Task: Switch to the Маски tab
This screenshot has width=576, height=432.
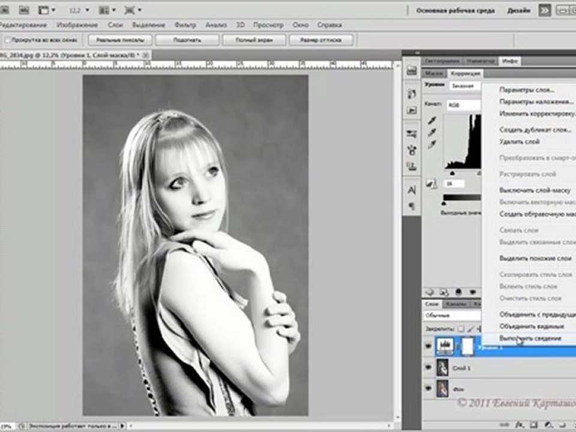Action: 433,73
